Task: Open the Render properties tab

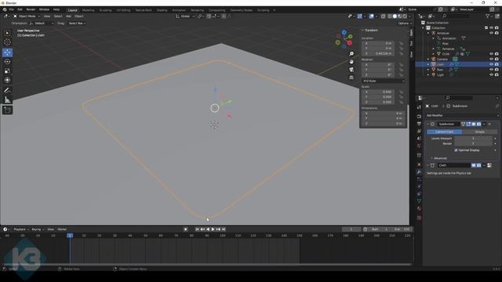Action: (419, 117)
